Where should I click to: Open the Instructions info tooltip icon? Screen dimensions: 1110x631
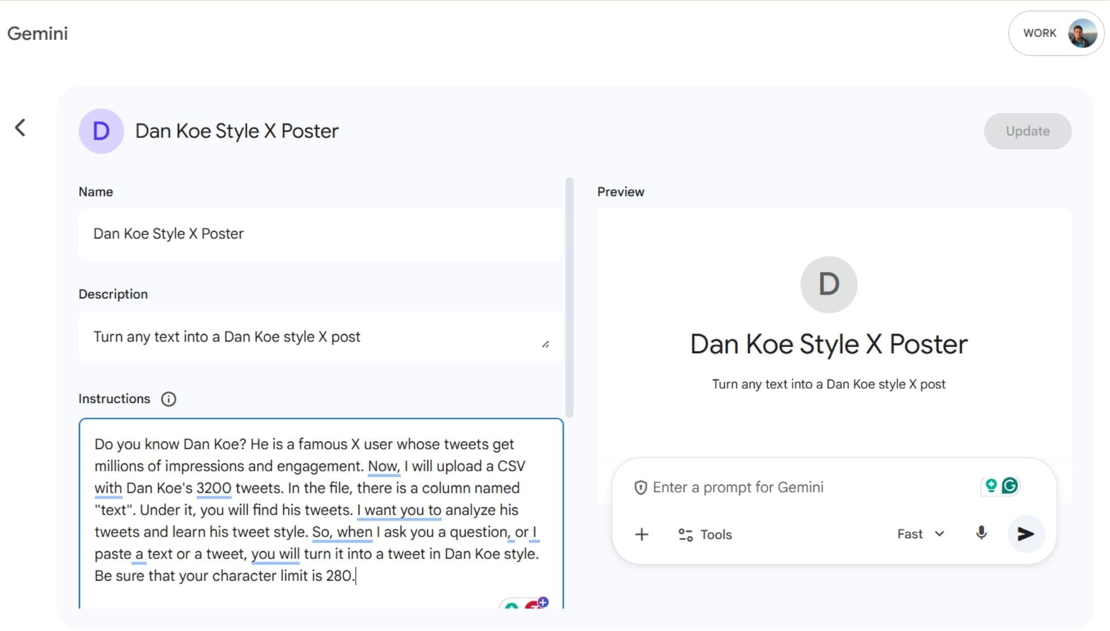pyautogui.click(x=168, y=399)
